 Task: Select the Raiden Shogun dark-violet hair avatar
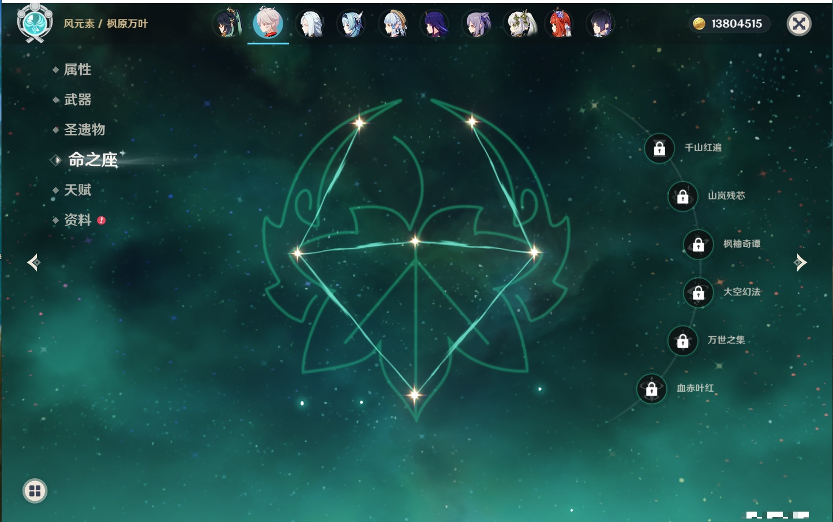434,24
